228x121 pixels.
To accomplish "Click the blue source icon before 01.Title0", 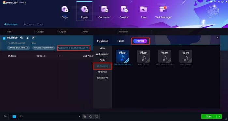I will (x=4, y=38).
